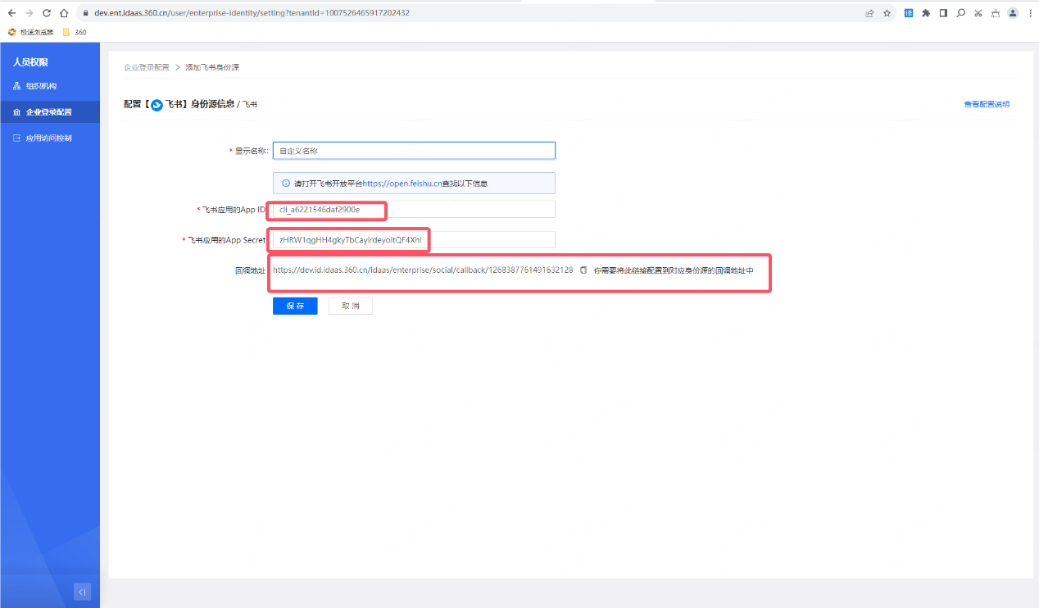Viewport: 1039px width, 608px height.
Task: Go back with the browser back arrow
Action: pyautogui.click(x=11, y=13)
